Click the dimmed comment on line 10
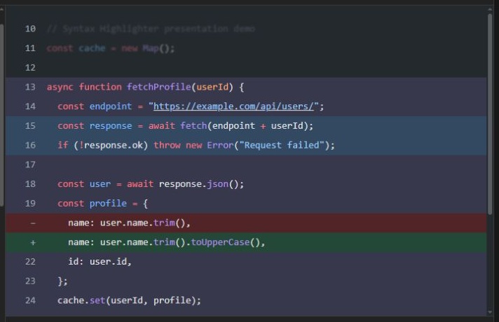Screen dimensions: 499x322 click(151, 29)
